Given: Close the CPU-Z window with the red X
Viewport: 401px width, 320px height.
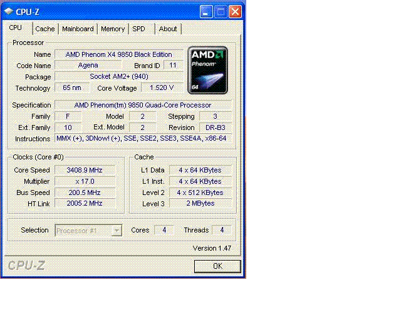Looking at the screenshot, I should 236,11.
